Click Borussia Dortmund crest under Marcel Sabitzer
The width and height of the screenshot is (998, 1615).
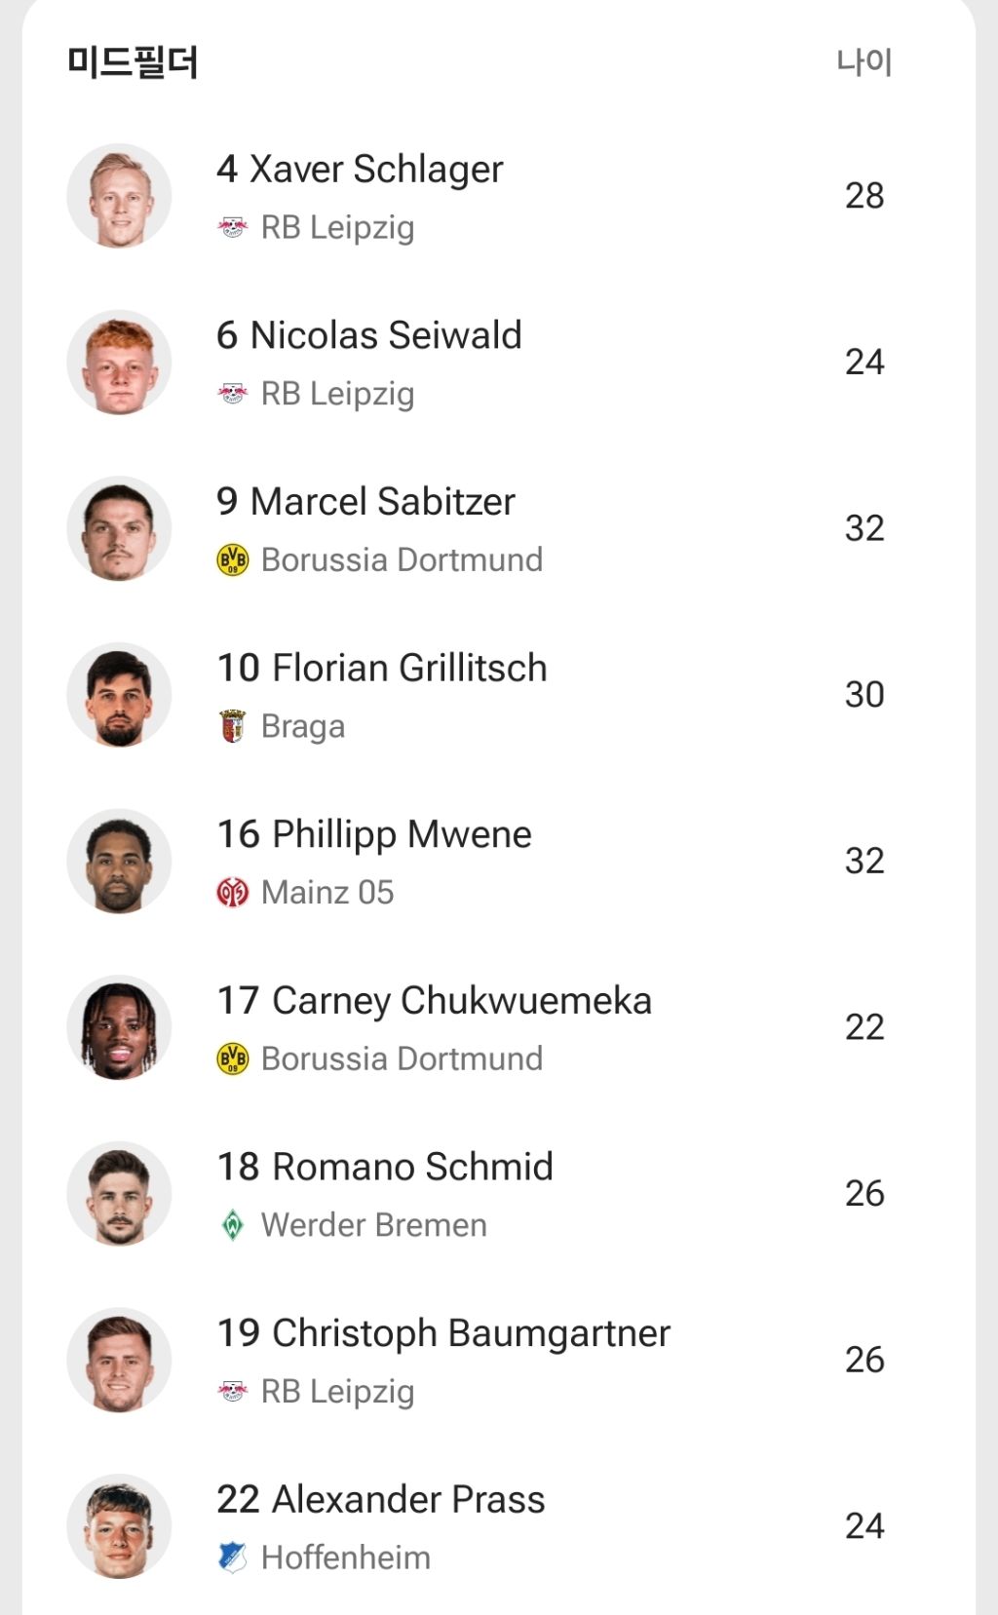coord(232,560)
